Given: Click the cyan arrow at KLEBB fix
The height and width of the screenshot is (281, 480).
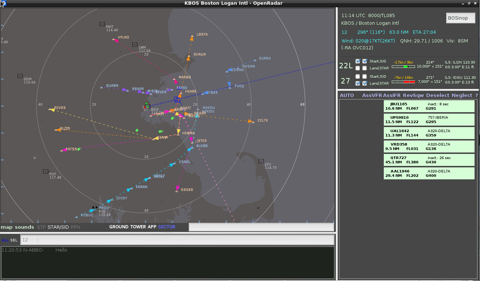Looking at the screenshot, I should (190, 149).
